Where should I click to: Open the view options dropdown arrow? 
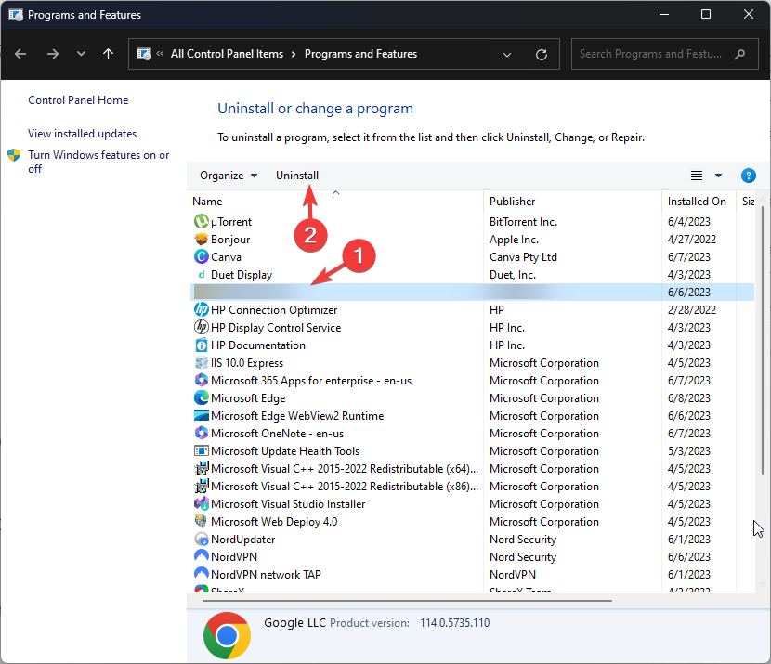718,176
